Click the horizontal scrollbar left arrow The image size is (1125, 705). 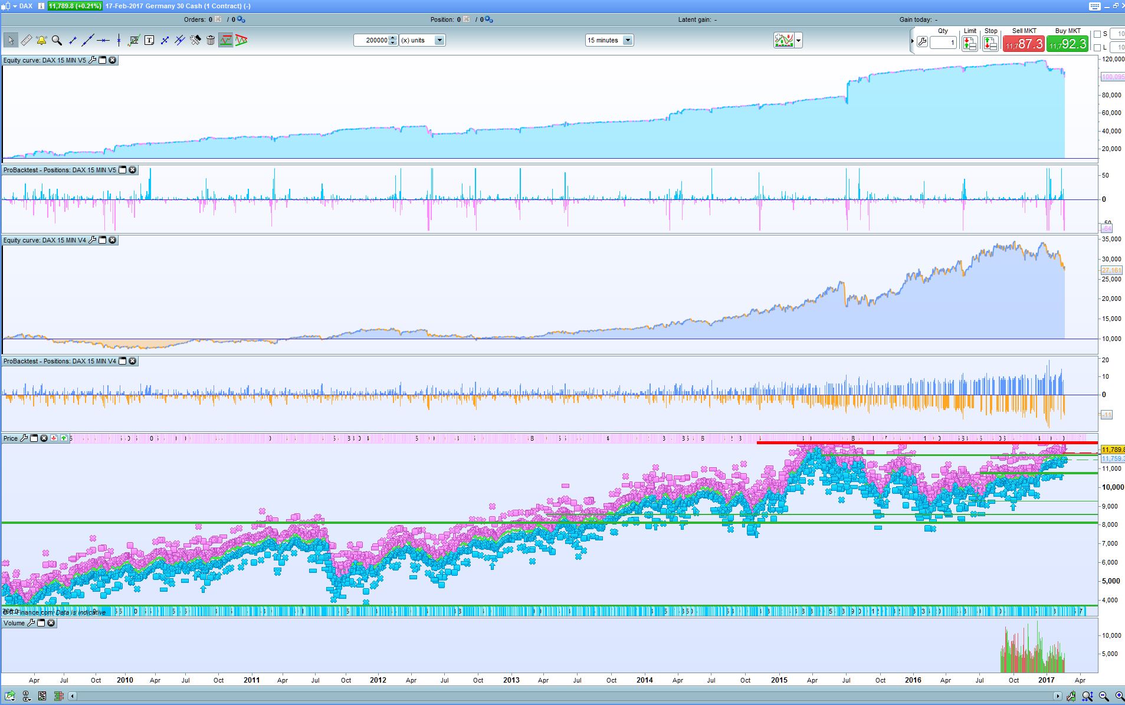click(73, 697)
